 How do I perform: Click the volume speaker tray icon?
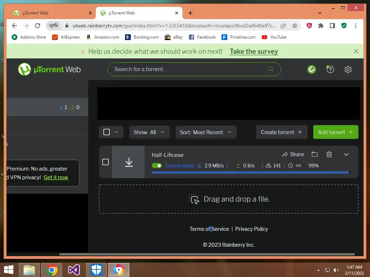pos(336,270)
